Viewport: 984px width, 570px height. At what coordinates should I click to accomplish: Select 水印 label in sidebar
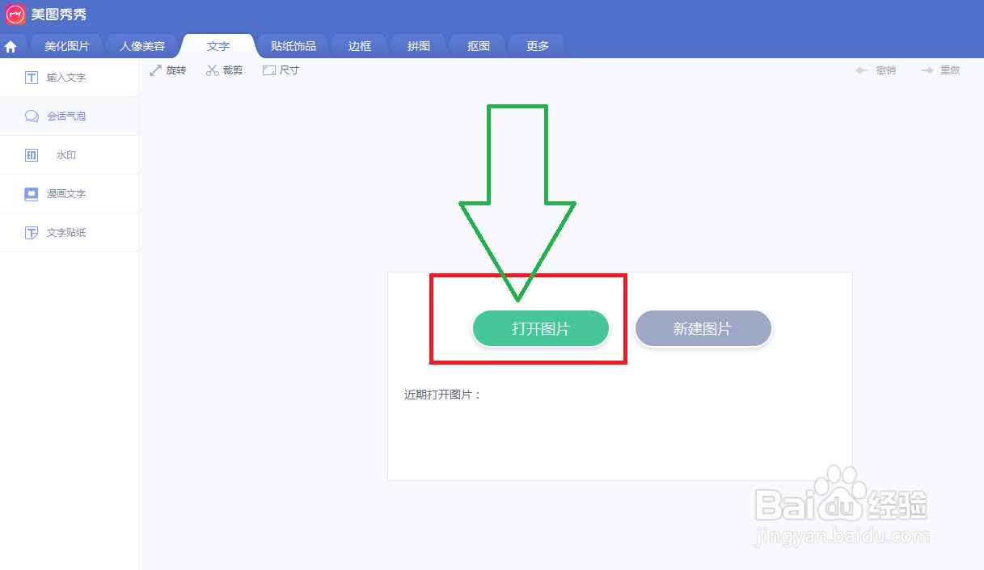click(66, 155)
